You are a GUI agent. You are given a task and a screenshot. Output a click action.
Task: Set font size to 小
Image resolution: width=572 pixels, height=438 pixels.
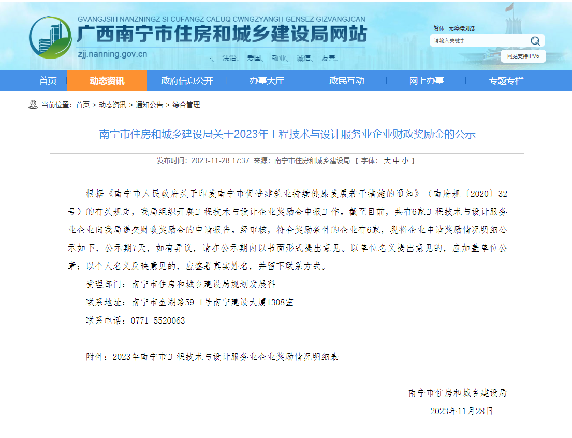click(x=405, y=161)
